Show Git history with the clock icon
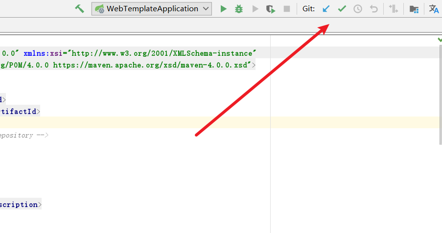Screen dimensions: 442x233 pos(358,9)
